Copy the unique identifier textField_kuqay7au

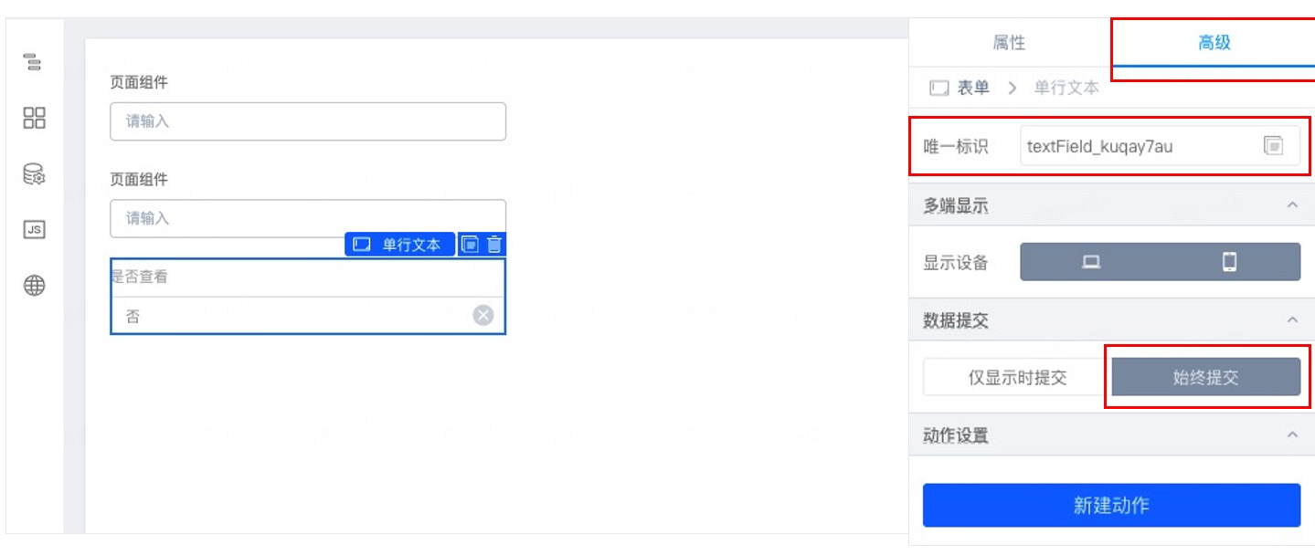[1274, 145]
